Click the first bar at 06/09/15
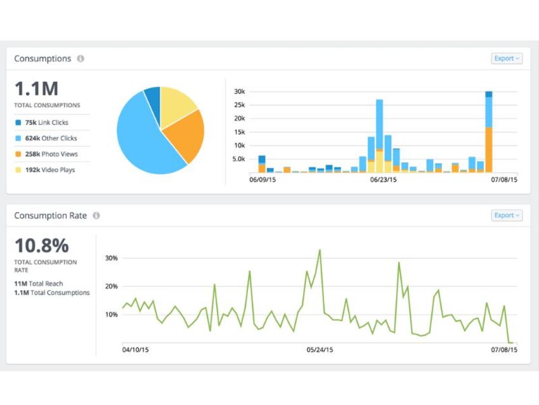 pyautogui.click(x=262, y=164)
